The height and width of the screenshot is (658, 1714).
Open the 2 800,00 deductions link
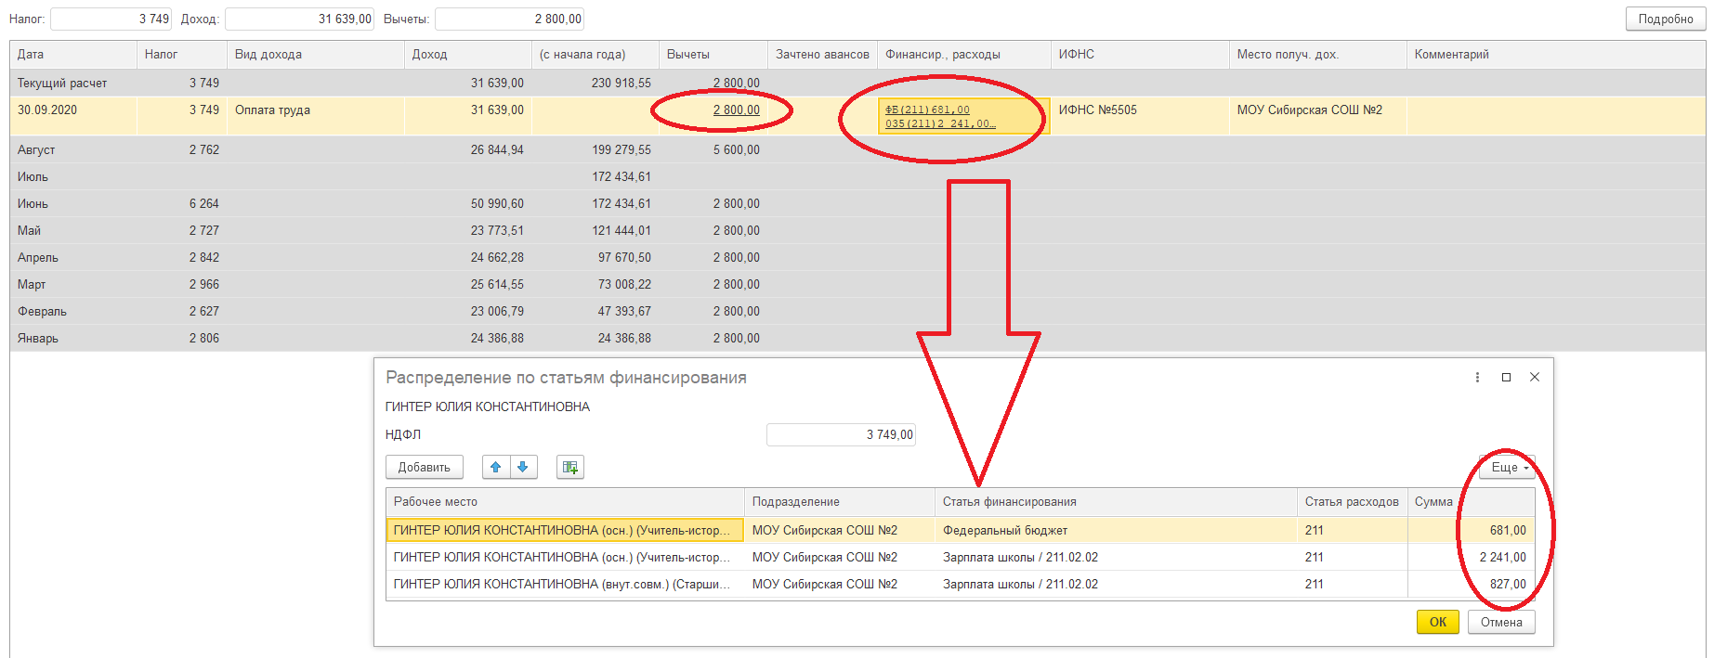(736, 110)
